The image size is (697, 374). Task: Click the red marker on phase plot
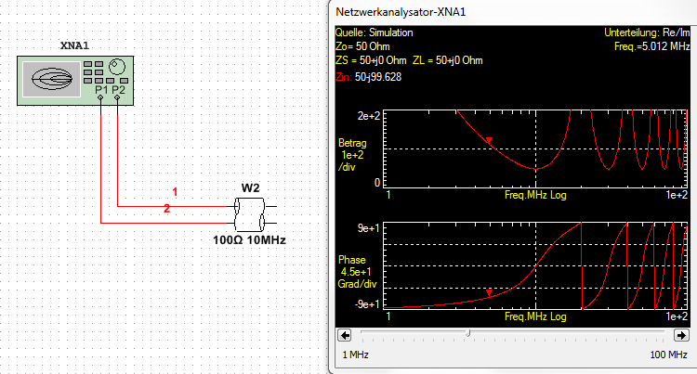[x=489, y=293]
